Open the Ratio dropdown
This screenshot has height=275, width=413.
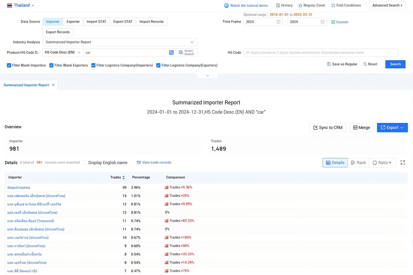point(382,162)
